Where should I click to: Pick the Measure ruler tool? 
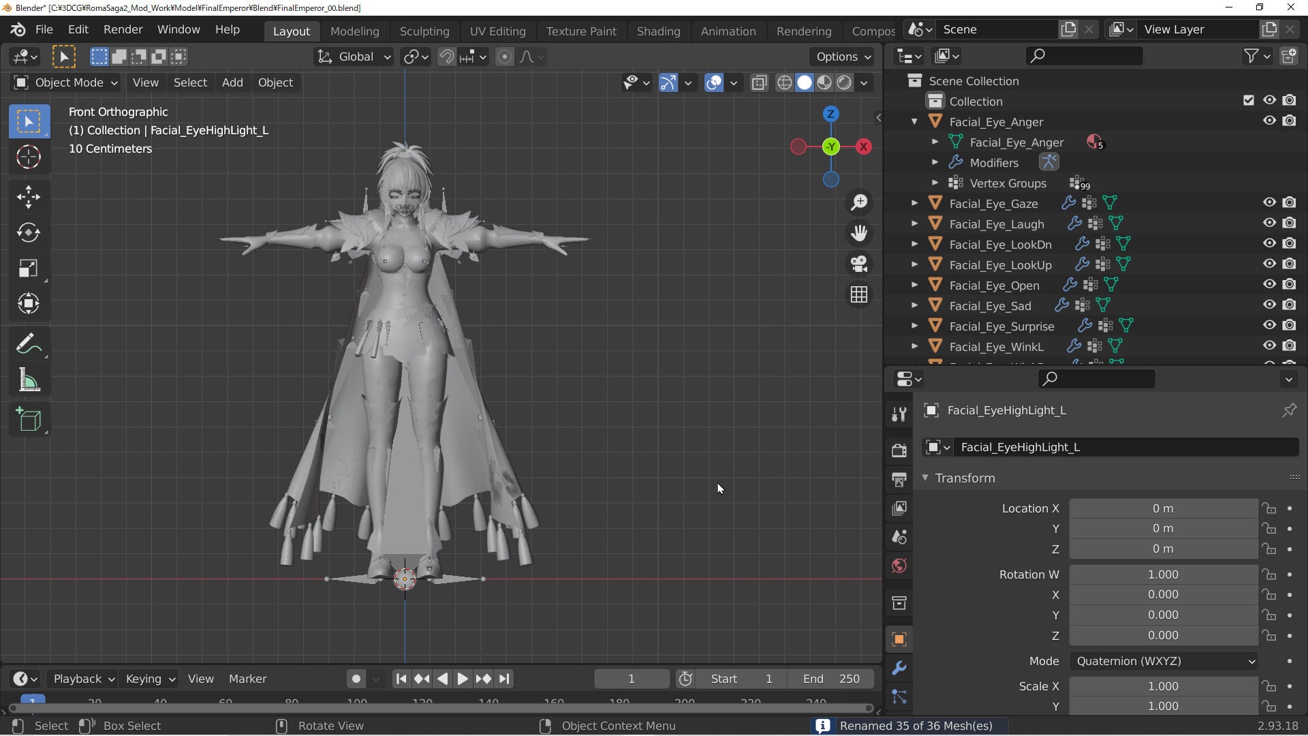coord(29,380)
